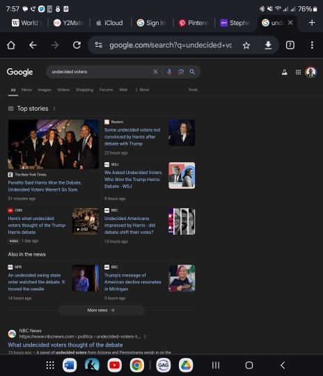Switch to the Pinterest tab

[194, 23]
